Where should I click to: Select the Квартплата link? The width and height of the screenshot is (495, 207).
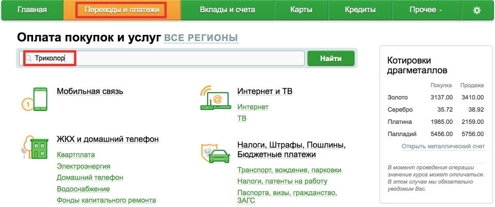tap(76, 155)
